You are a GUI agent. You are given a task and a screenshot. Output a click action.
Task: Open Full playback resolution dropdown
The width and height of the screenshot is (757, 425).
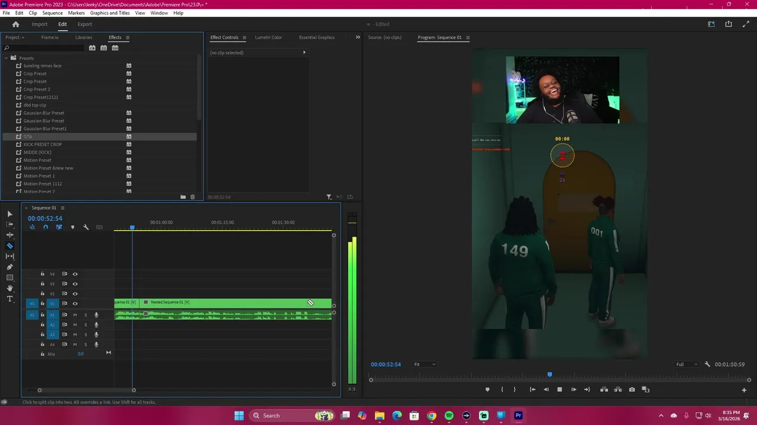(x=687, y=364)
